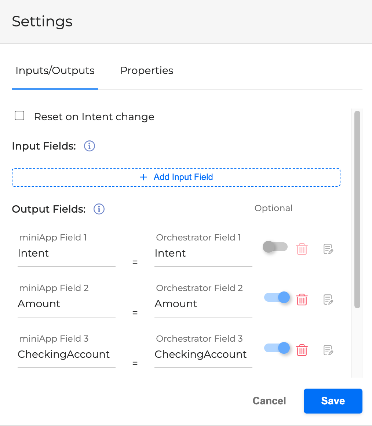Turn off the Optional switch for Amount
Viewport: 372px width, 426px height.
pyautogui.click(x=277, y=297)
